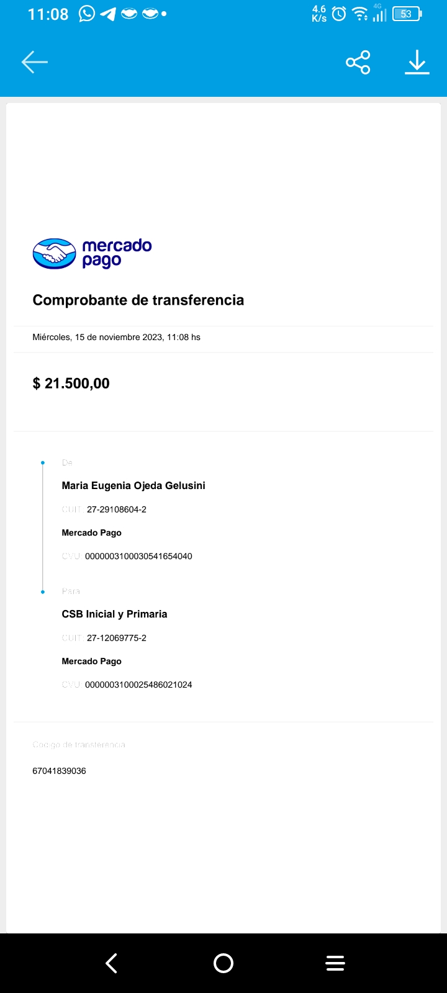Tap sender name Maria Eugenia Ojeda Gelusini
Screen dimensions: 447x993
point(133,485)
